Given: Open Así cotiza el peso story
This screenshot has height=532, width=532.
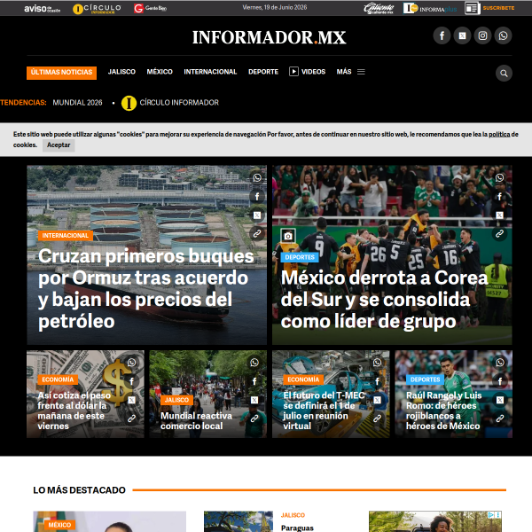Looking at the screenshot, I should coord(74,411).
